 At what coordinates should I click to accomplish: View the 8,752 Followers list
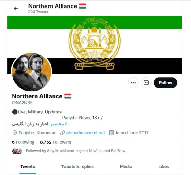(x=55, y=142)
